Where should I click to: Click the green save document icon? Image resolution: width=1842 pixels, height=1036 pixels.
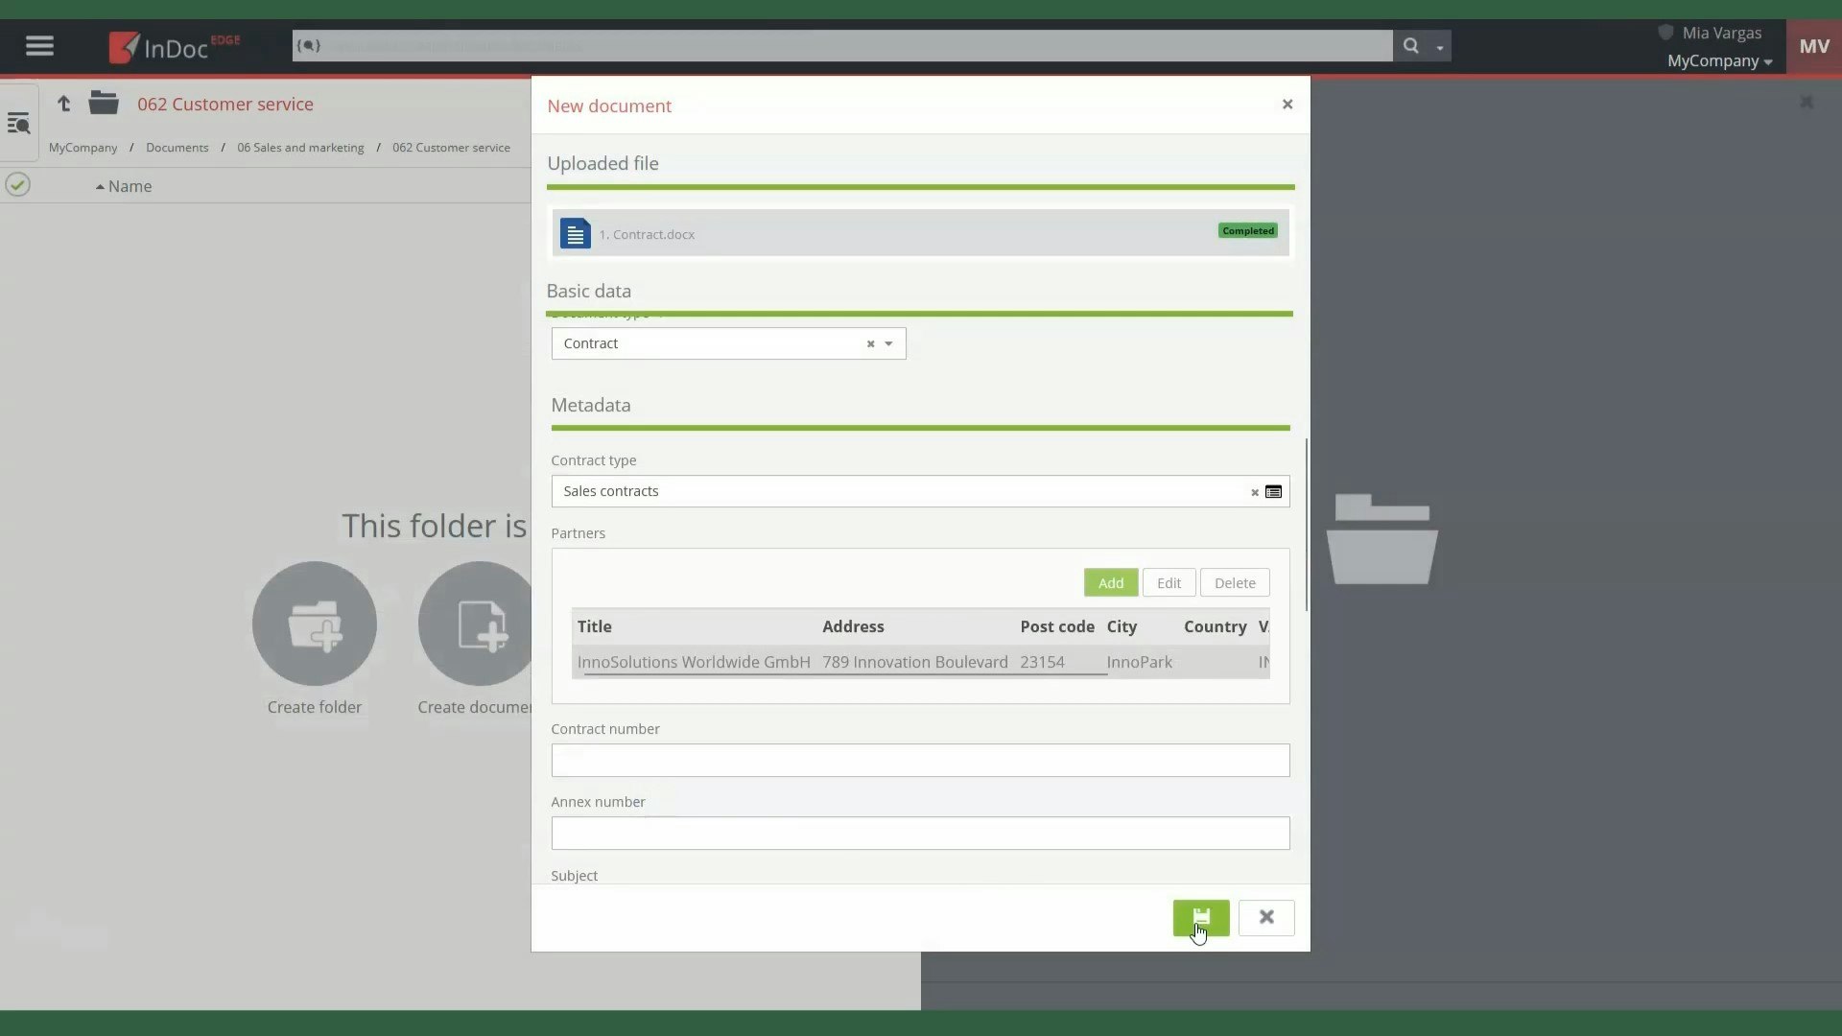1200,917
